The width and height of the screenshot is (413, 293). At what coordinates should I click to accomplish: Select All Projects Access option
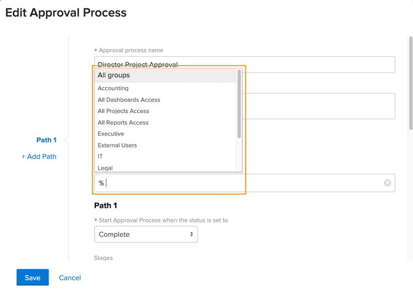tap(123, 111)
